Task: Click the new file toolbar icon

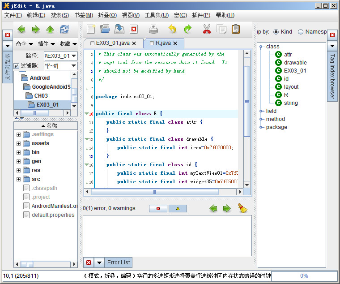Action: click(x=91, y=30)
